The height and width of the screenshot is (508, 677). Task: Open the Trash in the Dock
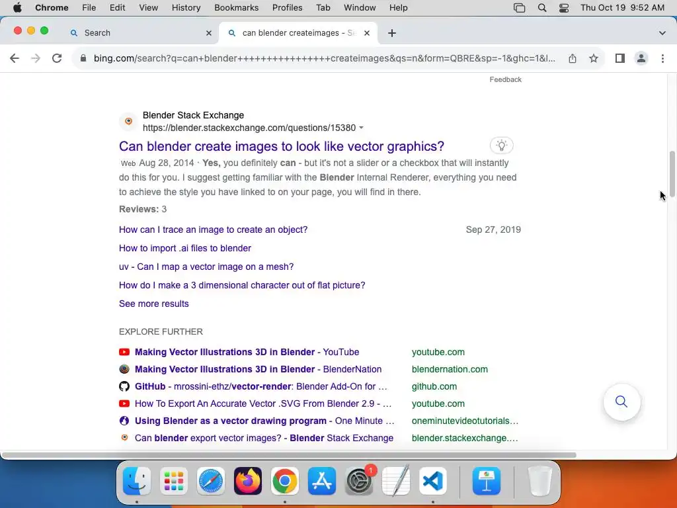(539, 481)
